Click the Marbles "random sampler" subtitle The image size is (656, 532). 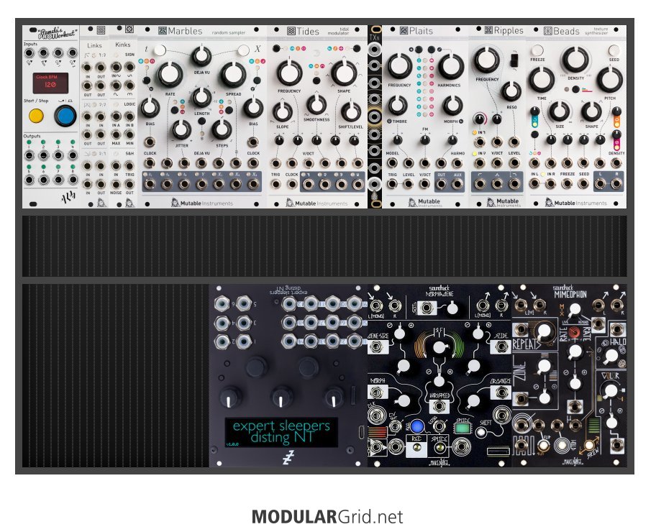[x=229, y=32]
